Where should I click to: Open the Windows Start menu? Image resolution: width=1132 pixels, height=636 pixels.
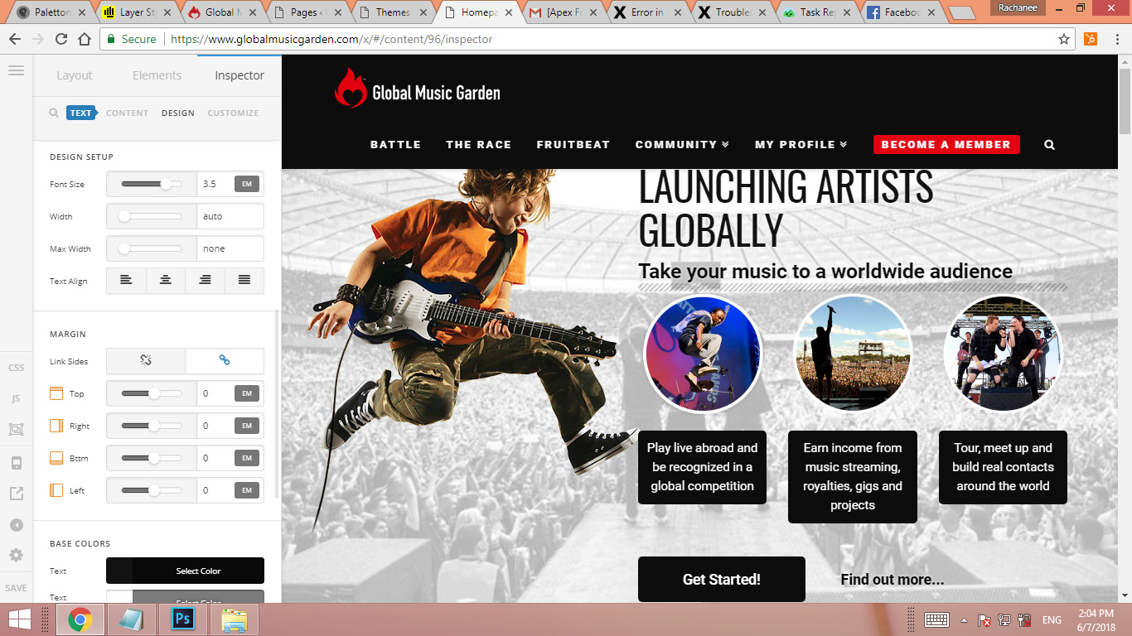pos(20,619)
